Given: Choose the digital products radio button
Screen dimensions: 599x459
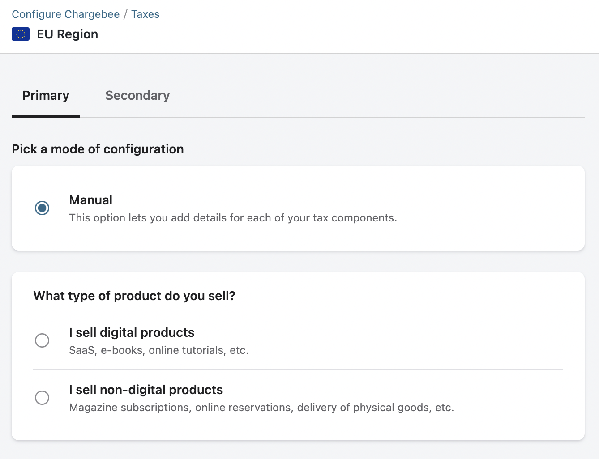Looking at the screenshot, I should pyautogui.click(x=42, y=340).
